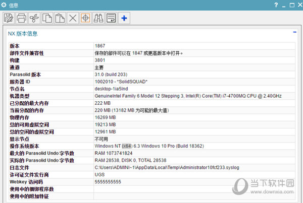This screenshot has height=203, width=303.
Task: Click the 通道 value 主要
Action: click(x=99, y=67)
